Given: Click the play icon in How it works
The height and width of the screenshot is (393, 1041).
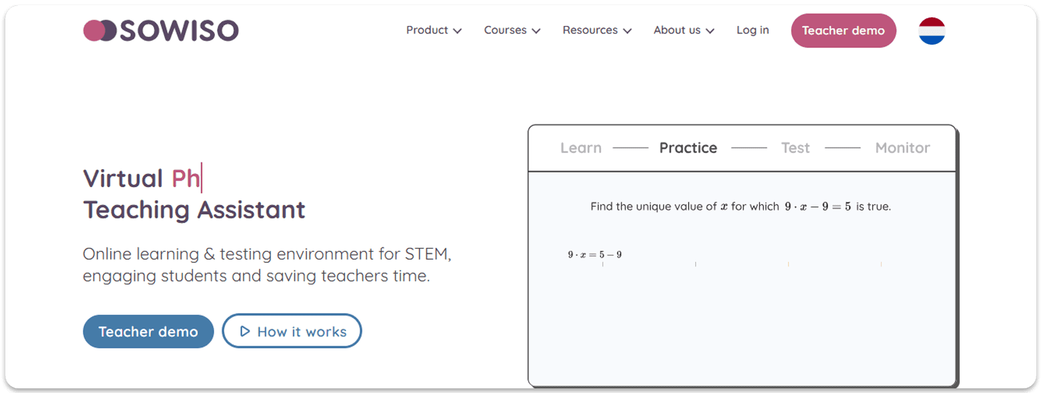Looking at the screenshot, I should click(245, 331).
